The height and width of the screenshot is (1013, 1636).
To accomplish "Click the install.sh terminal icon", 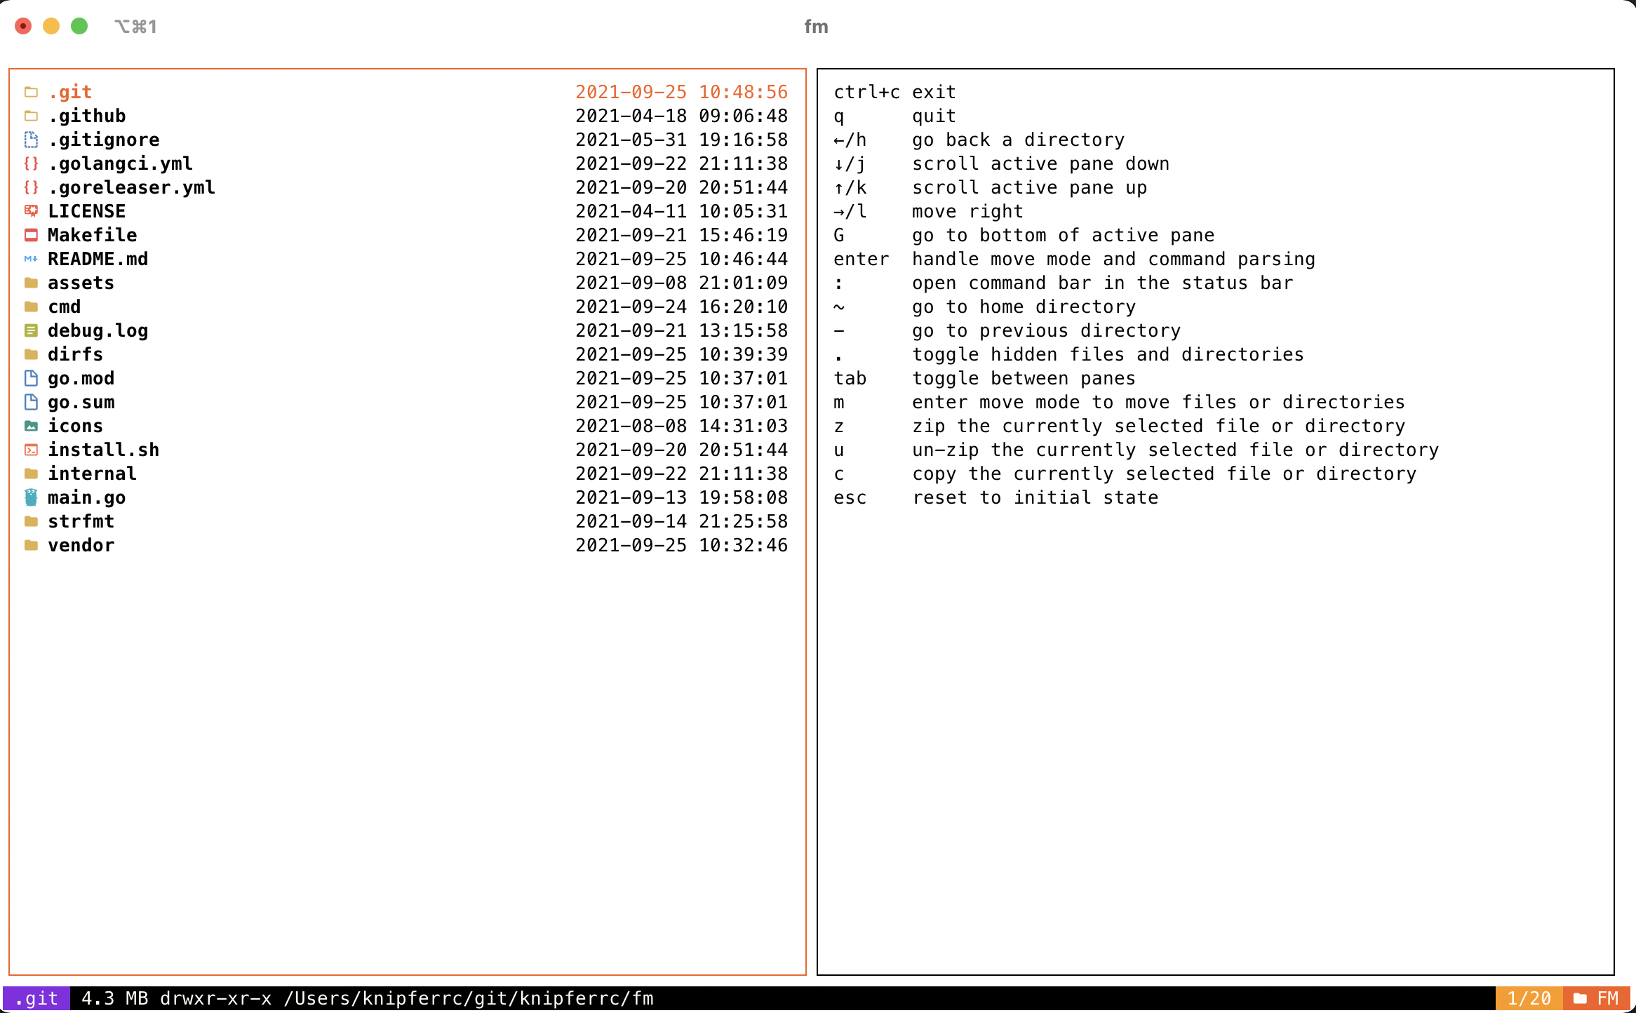I will coord(31,450).
